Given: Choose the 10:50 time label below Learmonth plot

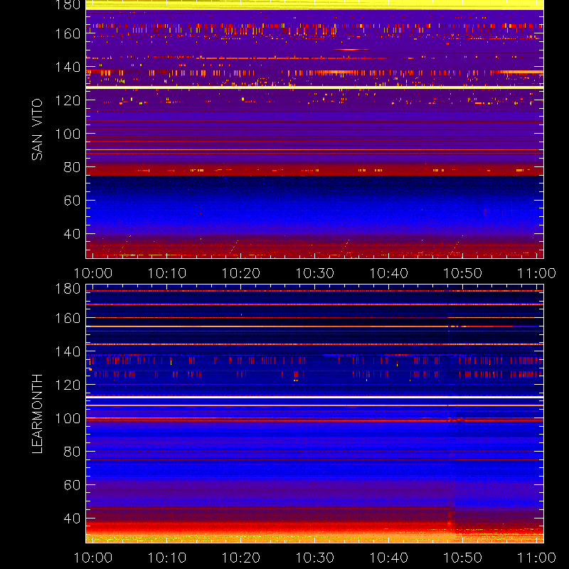Looking at the screenshot, I should click(x=463, y=558).
